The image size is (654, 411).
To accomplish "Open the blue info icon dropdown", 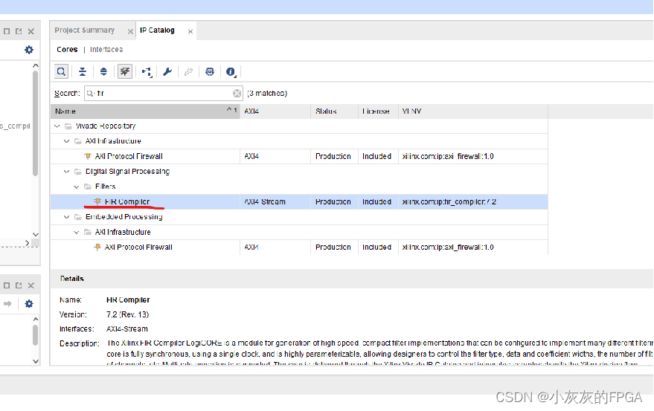I will pos(231,72).
